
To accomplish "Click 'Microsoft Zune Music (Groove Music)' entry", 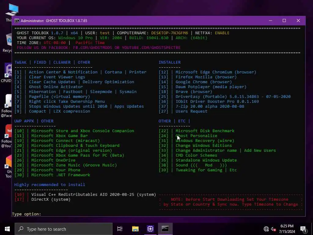I will pos(74,165).
